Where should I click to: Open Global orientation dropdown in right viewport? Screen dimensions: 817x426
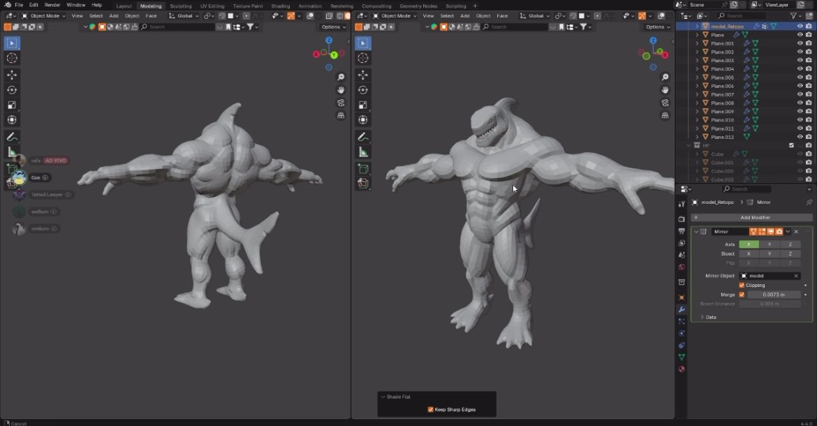click(x=533, y=16)
